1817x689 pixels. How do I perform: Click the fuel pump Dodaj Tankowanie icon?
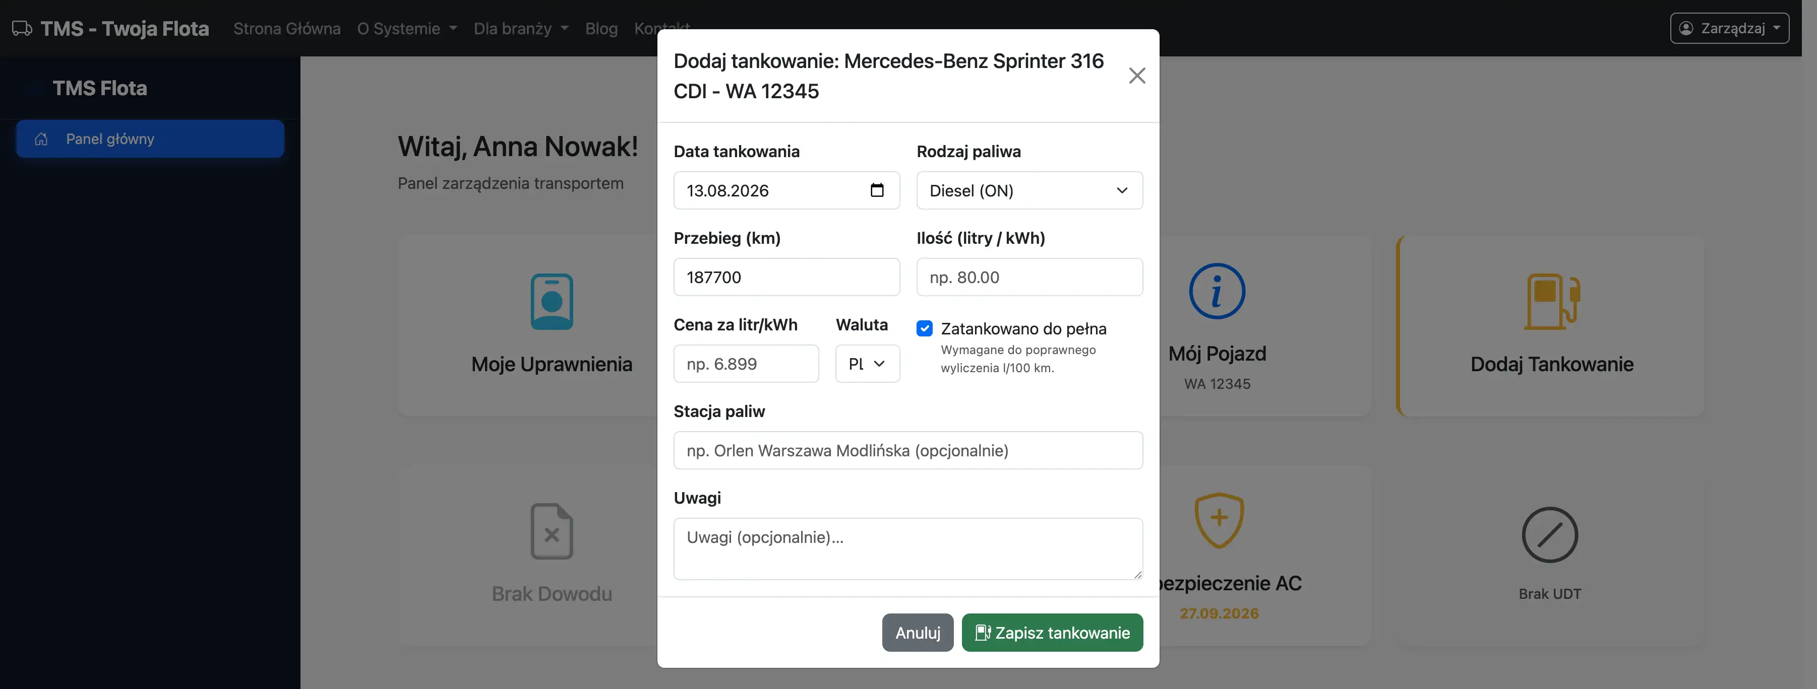pyautogui.click(x=1552, y=302)
